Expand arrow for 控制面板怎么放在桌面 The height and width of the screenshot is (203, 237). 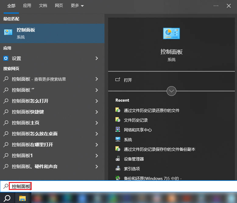pyautogui.click(x=97, y=134)
